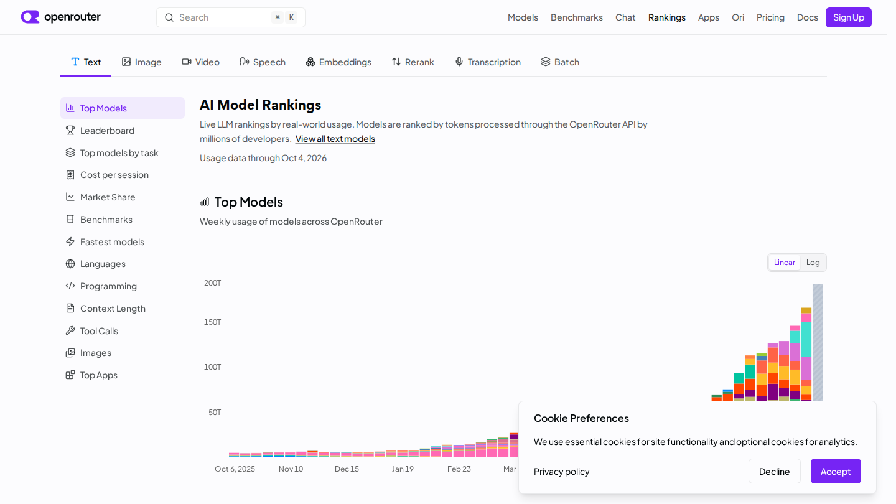The width and height of the screenshot is (896, 504).
Task: Follow the View all text models link
Action: coord(335,139)
